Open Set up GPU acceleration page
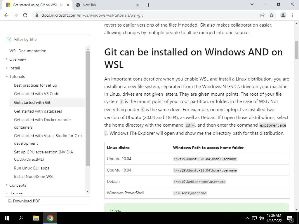The height and width of the screenshot is (224, 299). [x=44, y=156]
